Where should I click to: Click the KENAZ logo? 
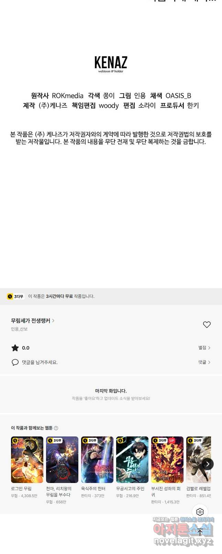point(111,64)
